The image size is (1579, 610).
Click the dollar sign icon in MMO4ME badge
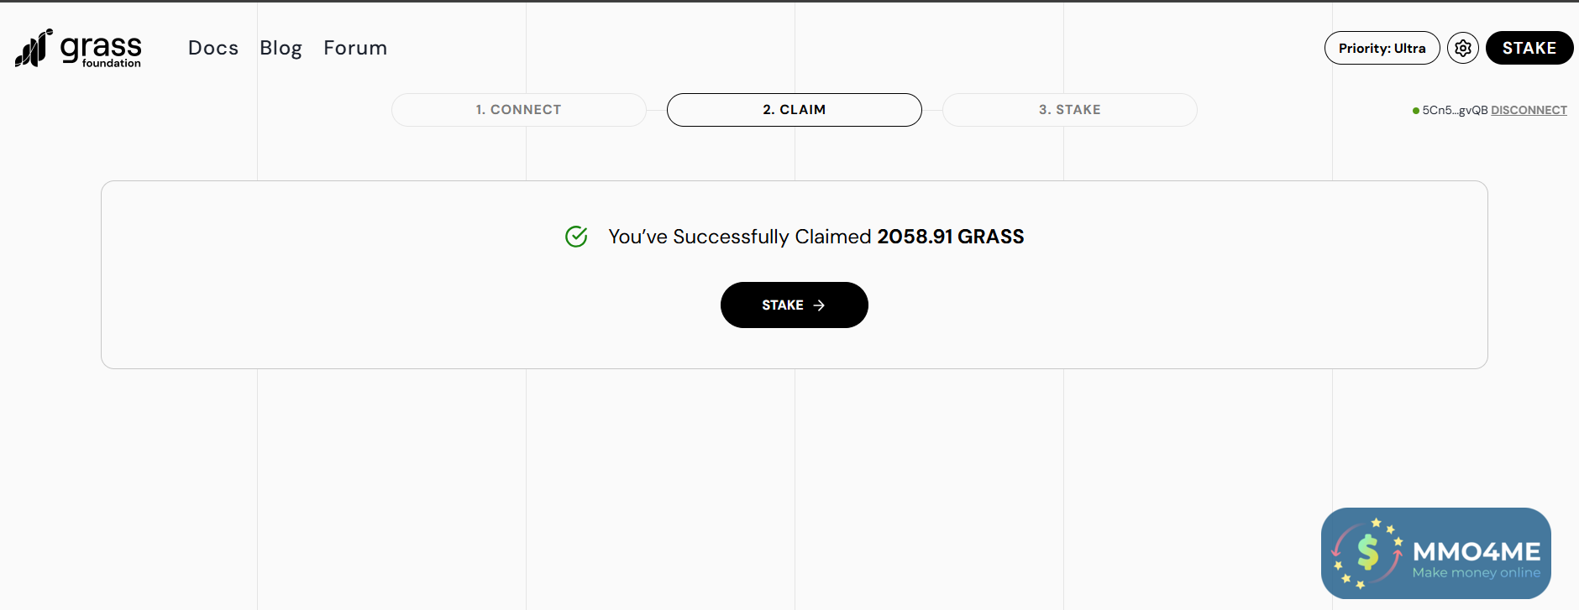1367,553
